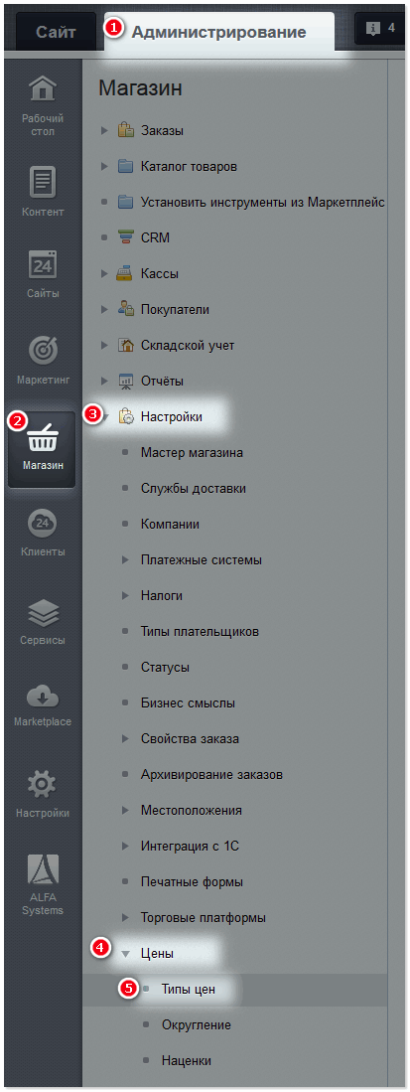Viewport: 410px width, 1092px height.
Task: Open Компании settings item
Action: pos(170,524)
